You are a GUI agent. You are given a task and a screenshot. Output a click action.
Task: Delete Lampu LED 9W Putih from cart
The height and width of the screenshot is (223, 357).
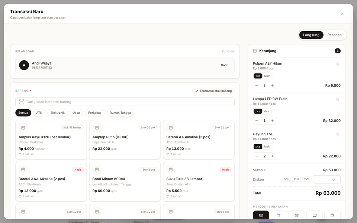(x=338, y=99)
